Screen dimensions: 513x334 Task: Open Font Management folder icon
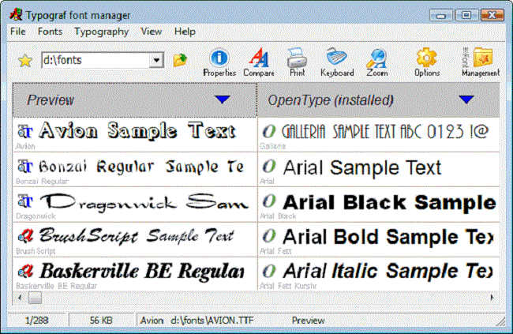pos(481,62)
